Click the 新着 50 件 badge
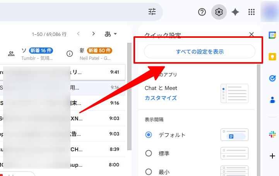Image resolution: width=279 pixels, height=176 pixels. click(99, 51)
